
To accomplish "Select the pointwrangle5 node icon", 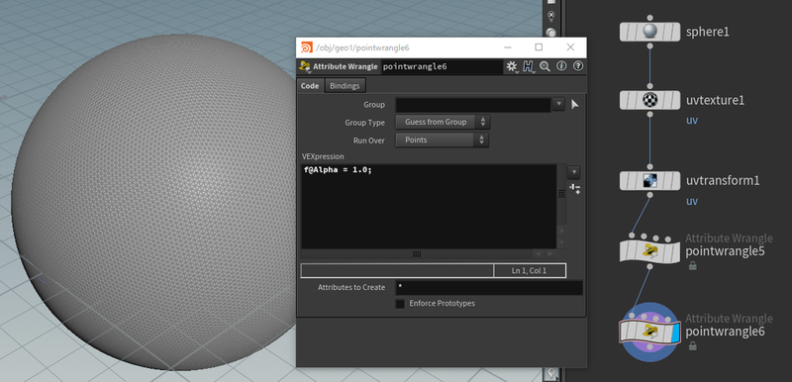I will [x=649, y=250].
